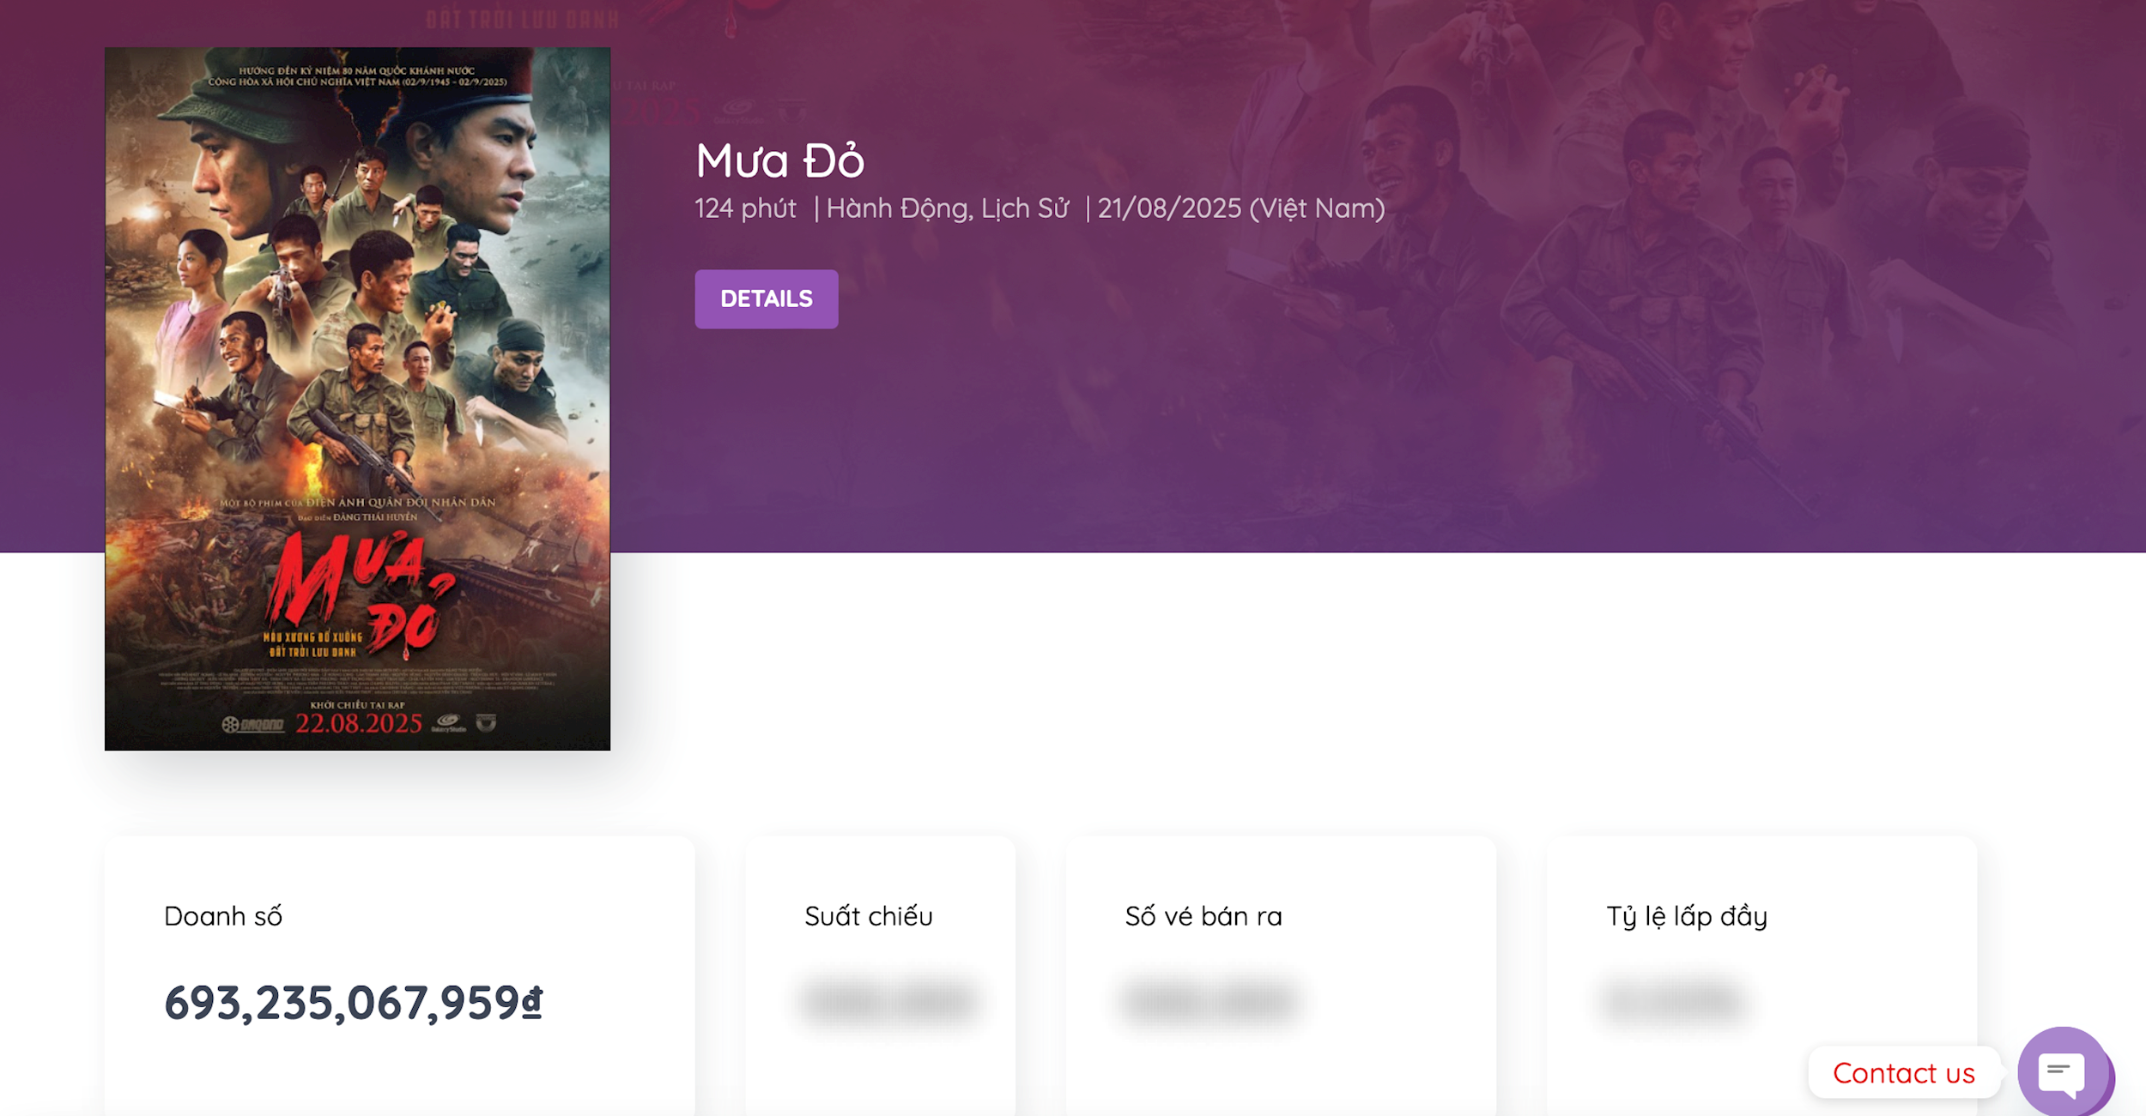Click the Số vé bán ra label
This screenshot has width=2146, height=1116.
[1203, 916]
